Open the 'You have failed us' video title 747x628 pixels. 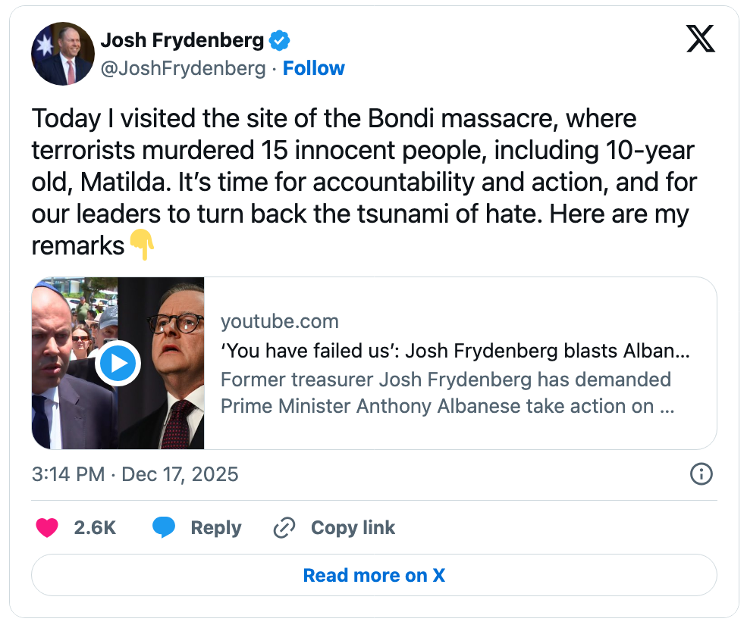tap(454, 351)
